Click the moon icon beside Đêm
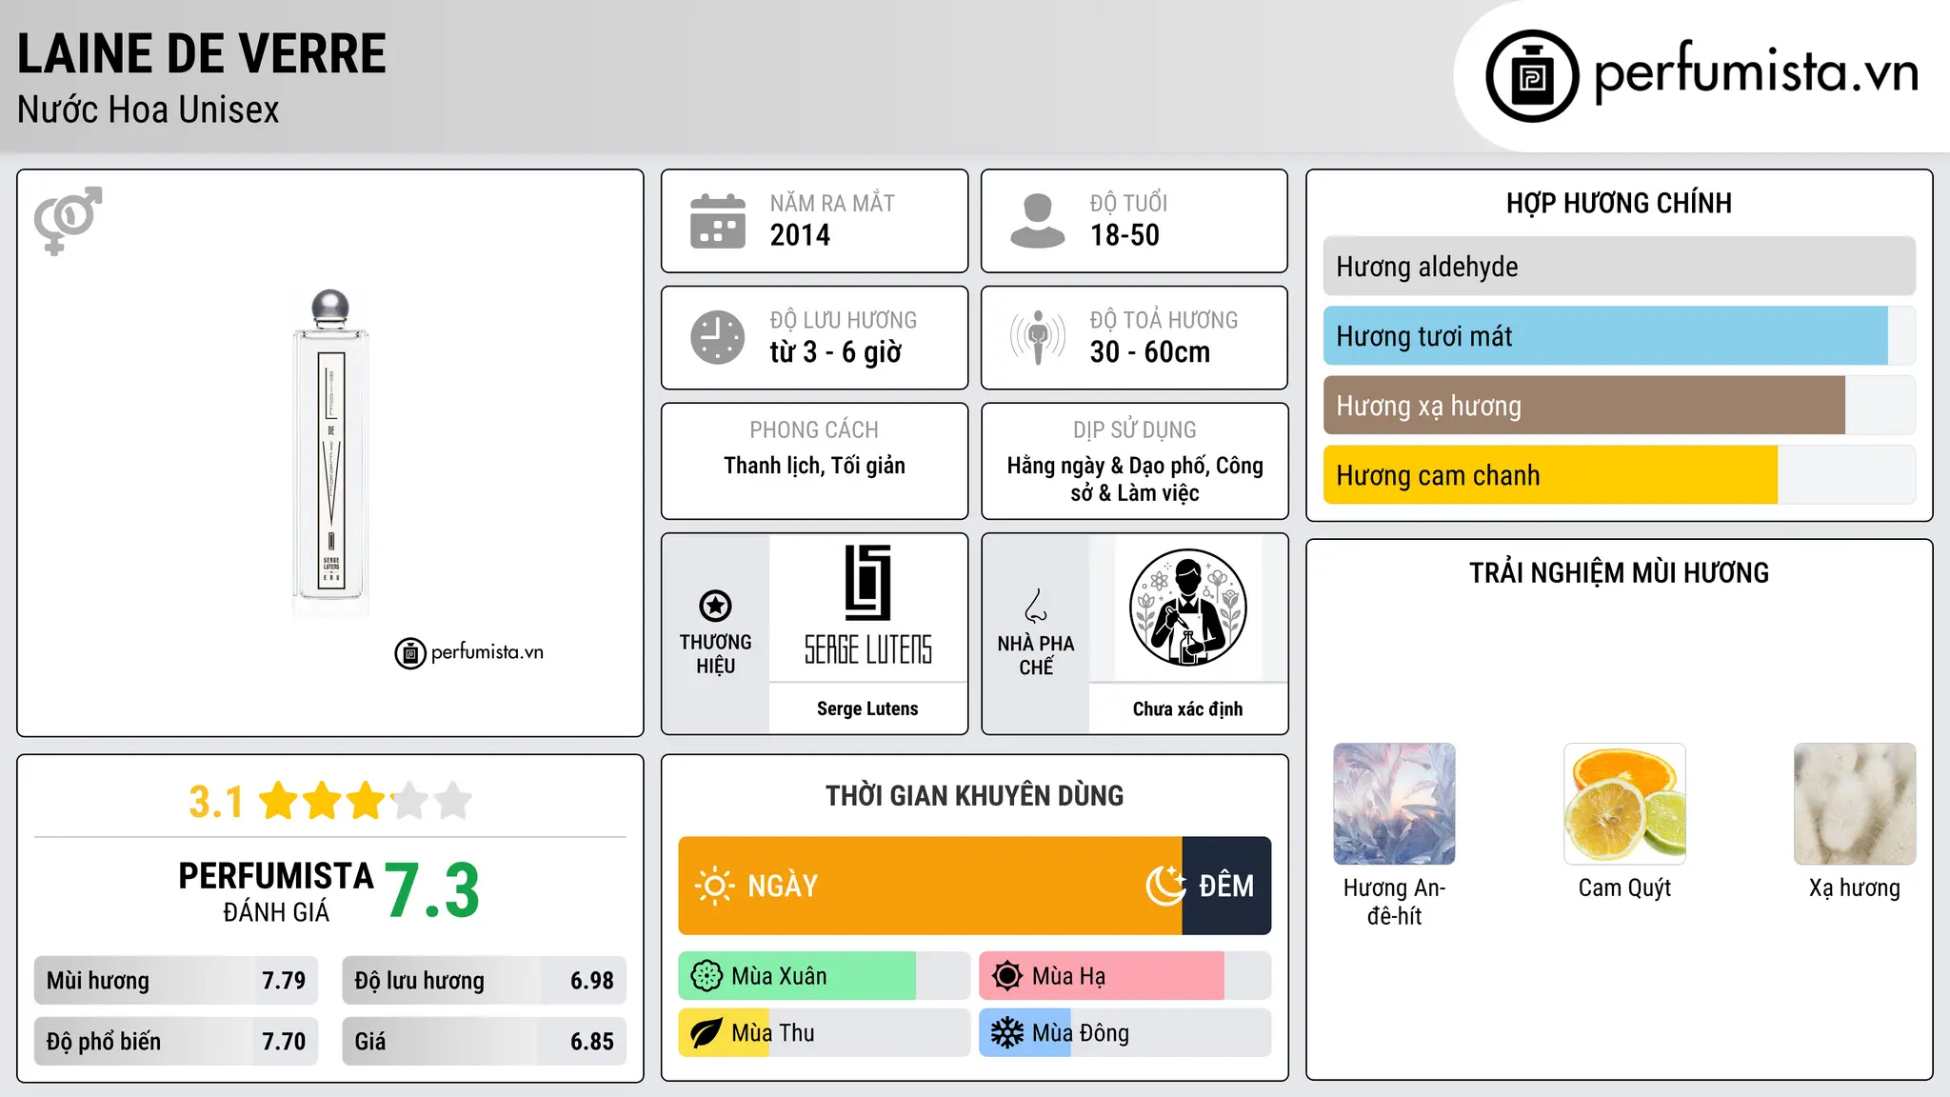 pos(1166,886)
